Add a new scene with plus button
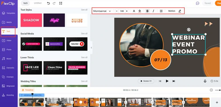Screen dimensions: 221x107 coord(217,102)
